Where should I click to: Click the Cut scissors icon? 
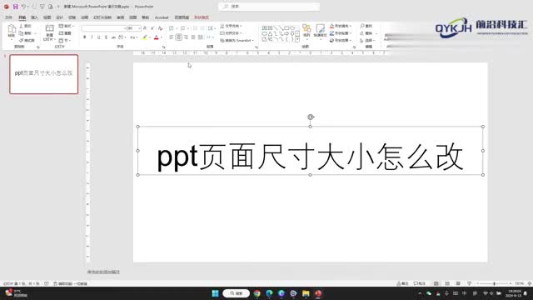pyautogui.click(x=21, y=26)
